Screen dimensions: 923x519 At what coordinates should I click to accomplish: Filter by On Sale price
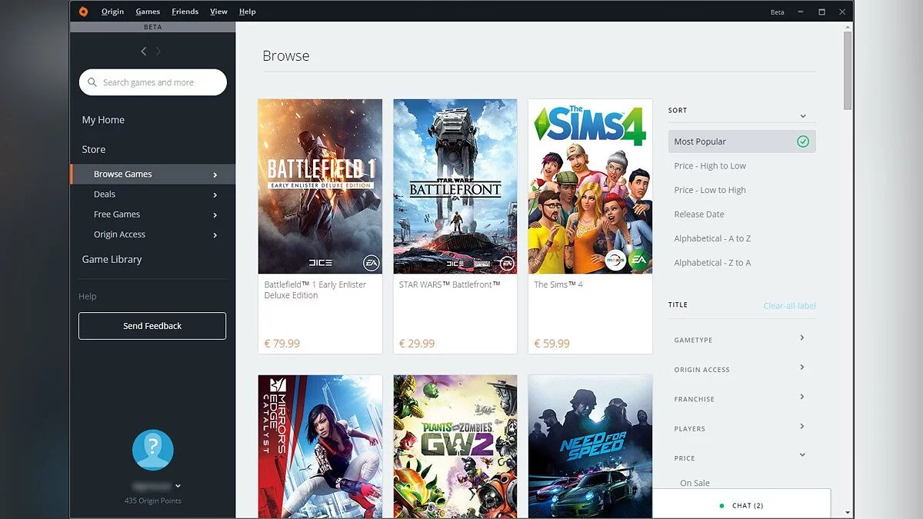[695, 483]
